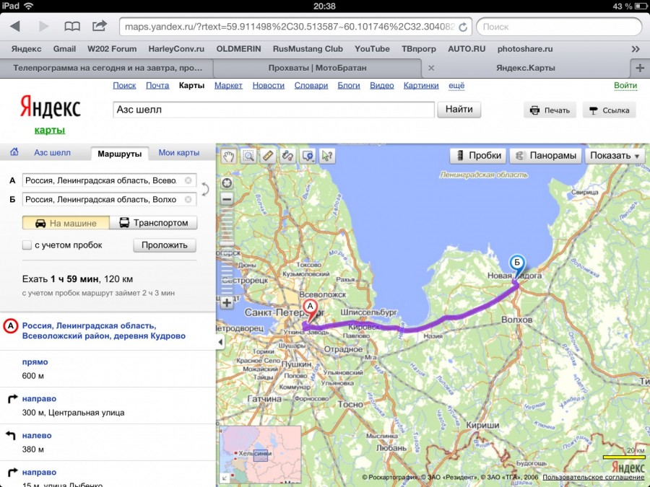This screenshot has width=650, height=487.
Task: Click the Safari Поиск search field
Action: pyautogui.click(x=559, y=27)
